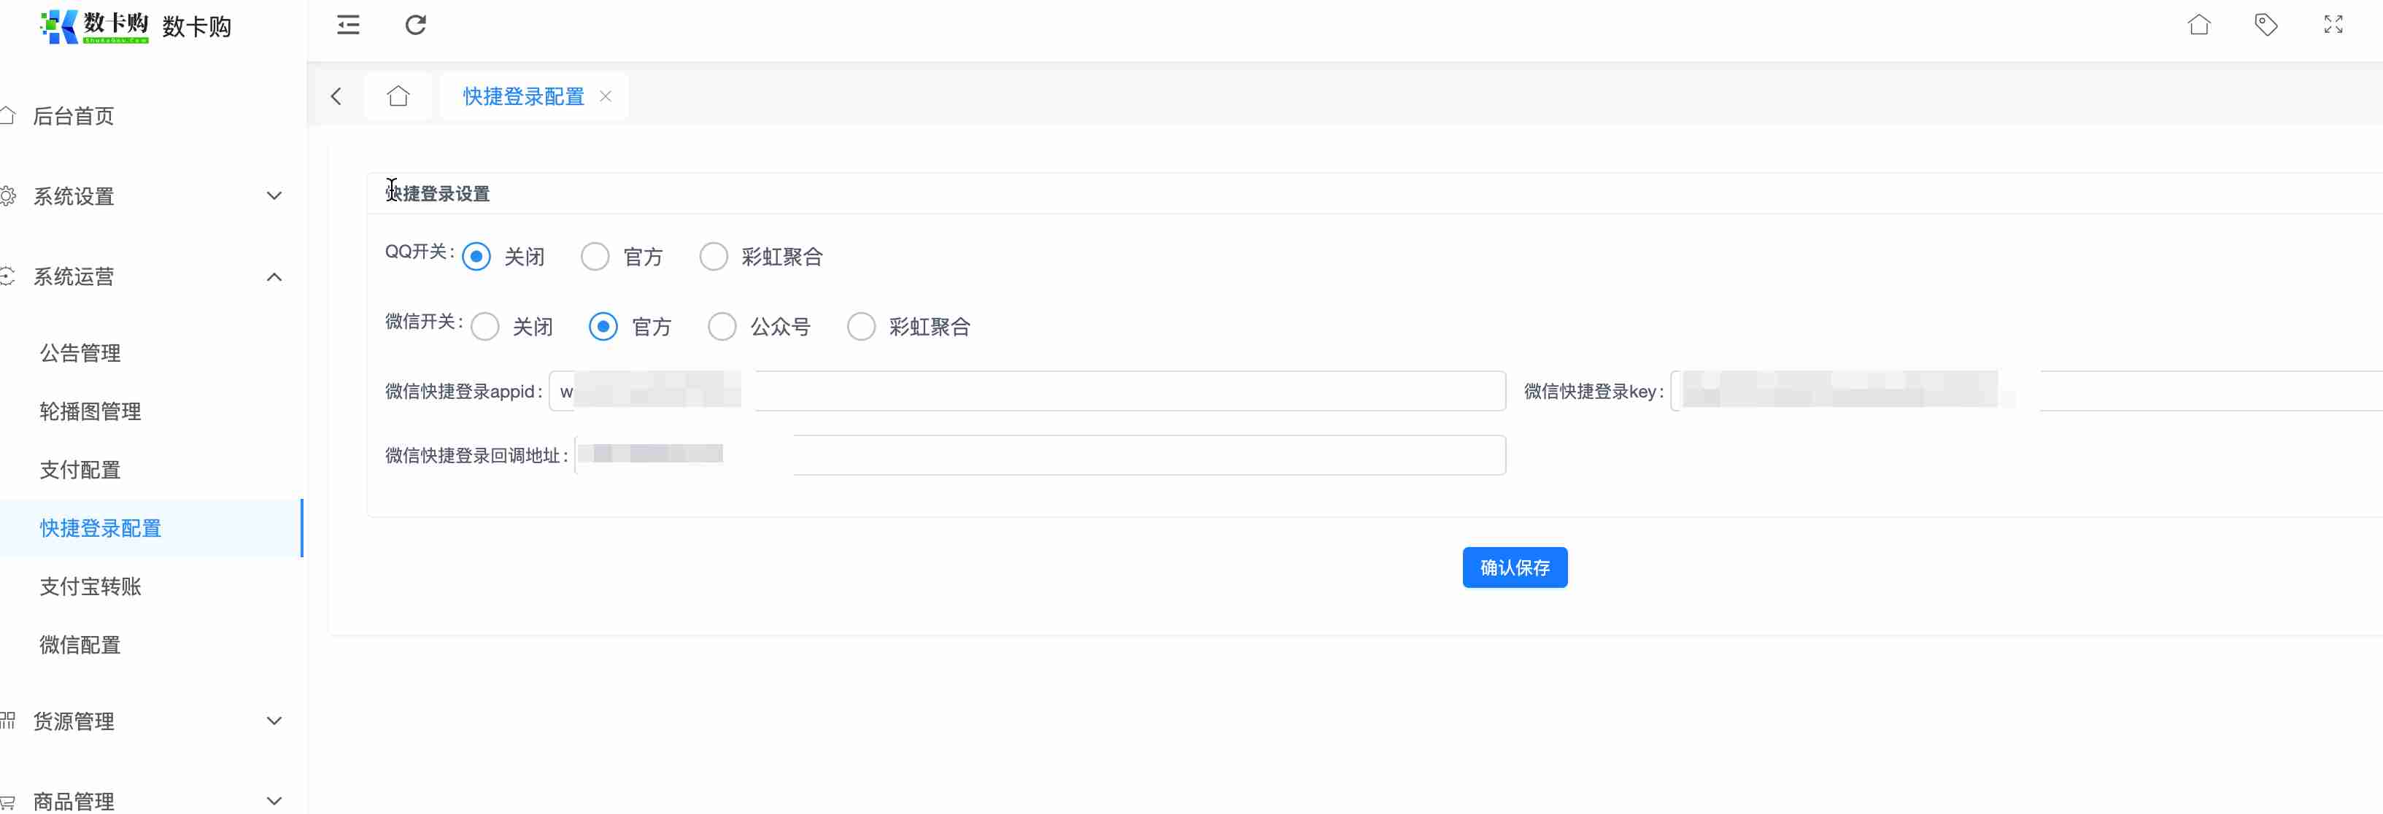Click the home icon in top-right header
The width and height of the screenshot is (2383, 814).
(x=2199, y=25)
